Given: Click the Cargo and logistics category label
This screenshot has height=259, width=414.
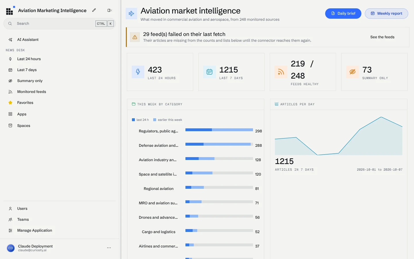Looking at the screenshot, I should 159,232.
